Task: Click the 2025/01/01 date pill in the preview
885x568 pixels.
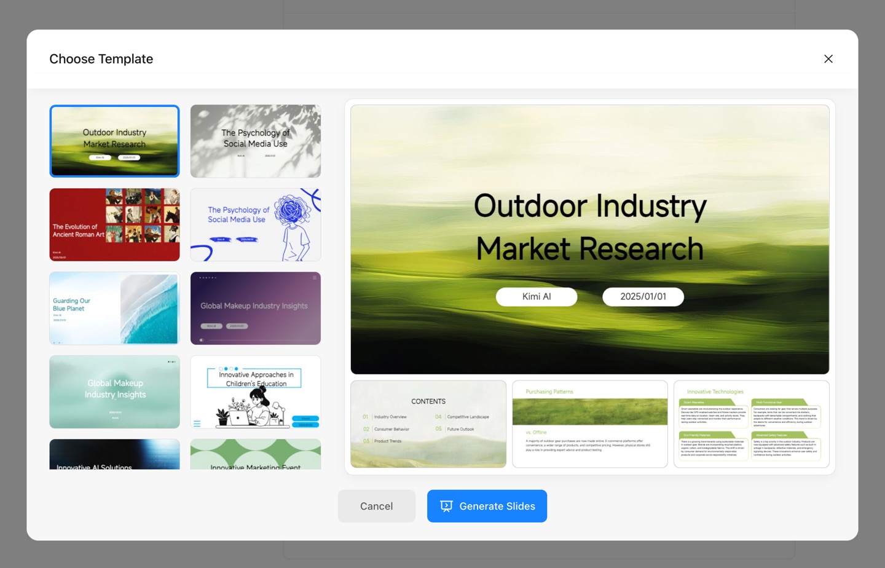Action: pyautogui.click(x=643, y=296)
